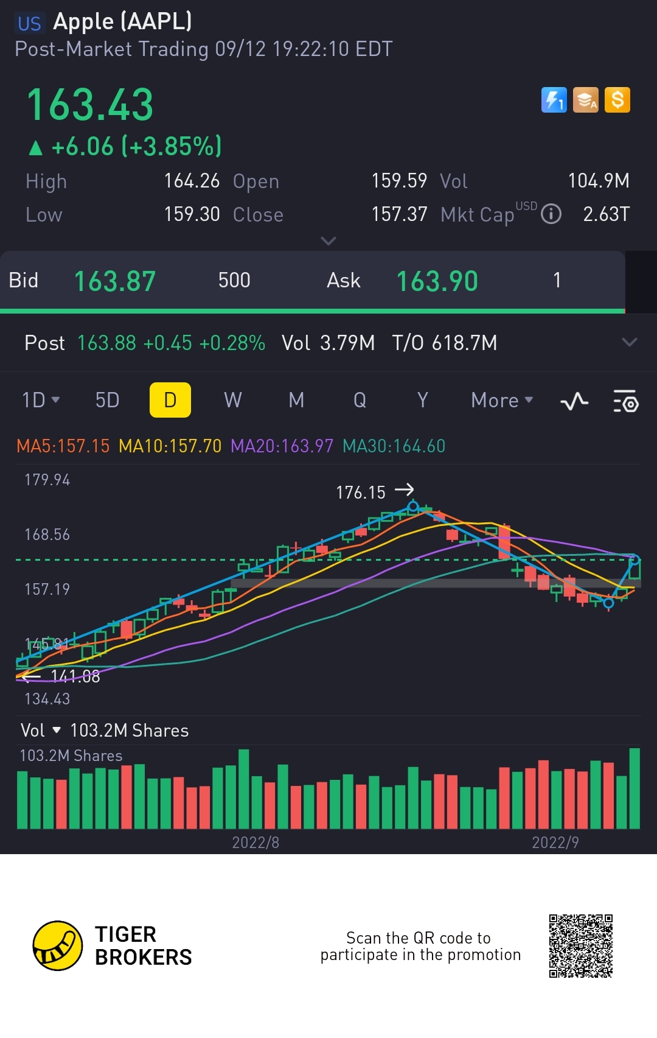This screenshot has height=1038, width=657.
Task: Tap the 179.94 axis label
Action: [47, 480]
